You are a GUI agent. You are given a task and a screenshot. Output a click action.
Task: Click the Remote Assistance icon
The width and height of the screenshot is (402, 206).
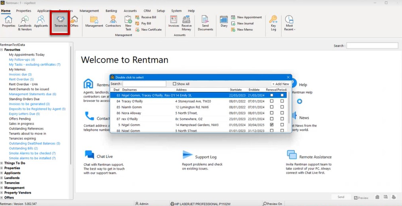(292, 155)
